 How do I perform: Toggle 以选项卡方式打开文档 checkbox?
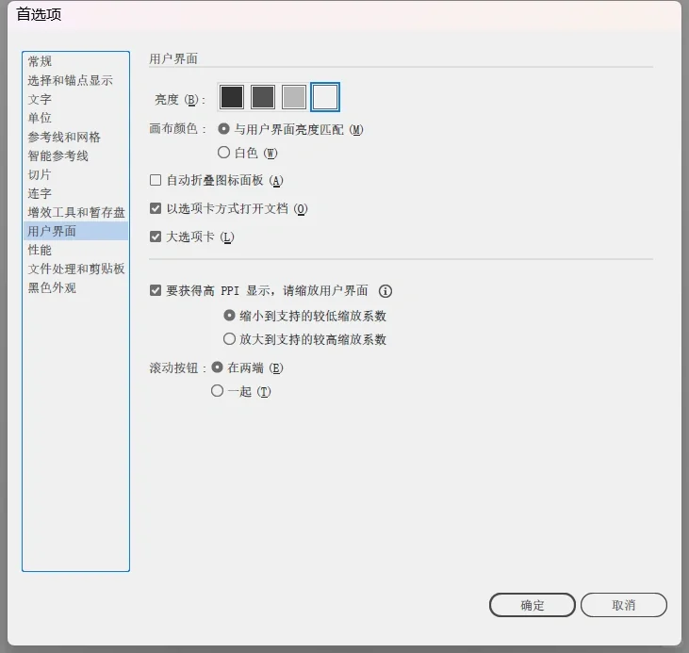(x=156, y=208)
